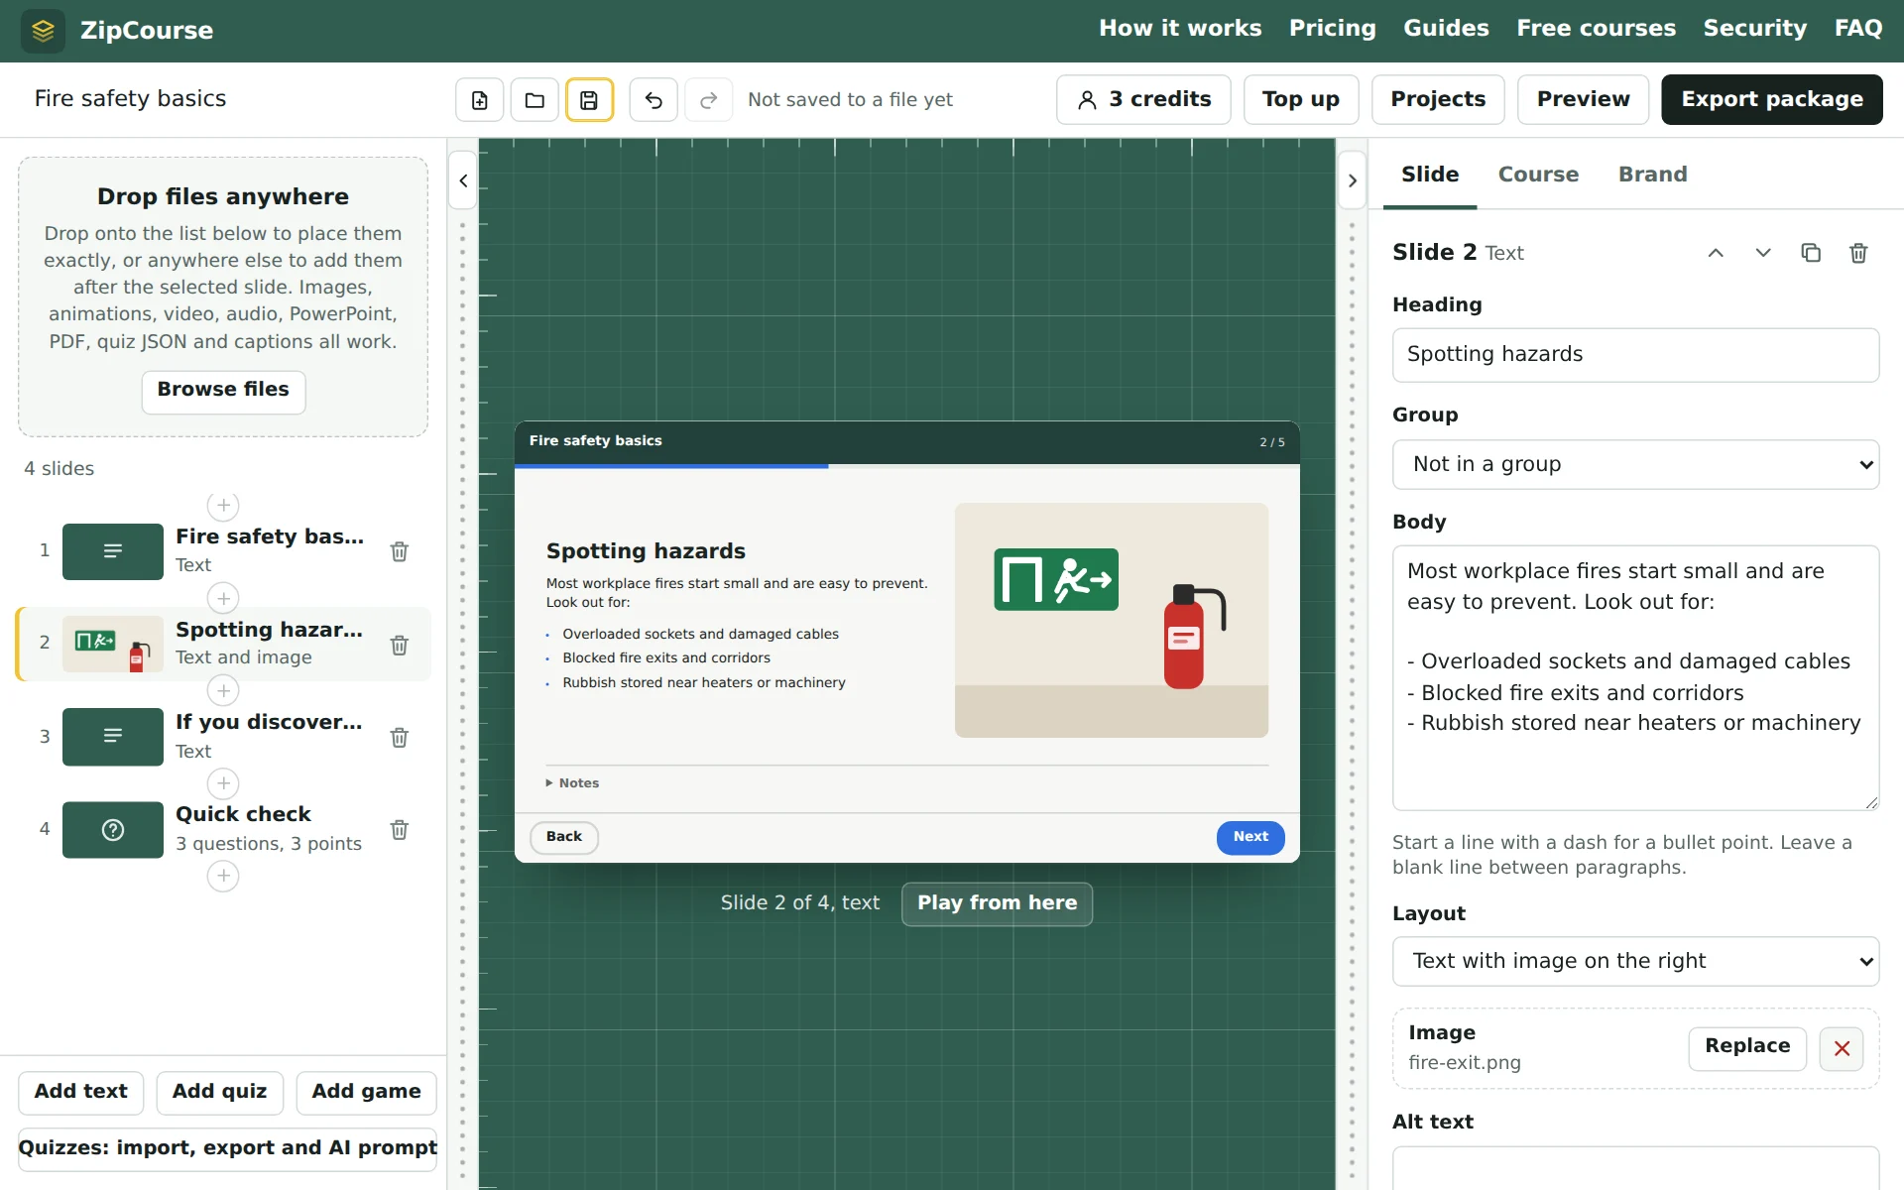The height and width of the screenshot is (1190, 1904).
Task: Click the new file icon in toolbar
Action: [x=480, y=100]
